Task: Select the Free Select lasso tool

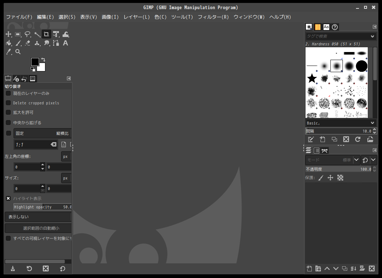Action: click(x=27, y=34)
